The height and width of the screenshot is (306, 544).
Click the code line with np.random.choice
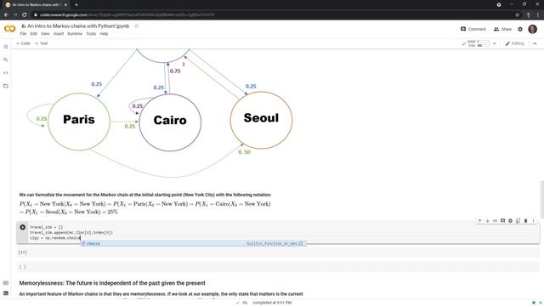pos(55,238)
